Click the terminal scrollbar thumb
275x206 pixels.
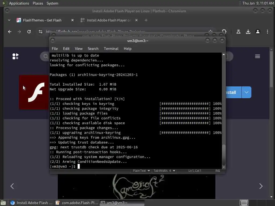(x=224, y=155)
